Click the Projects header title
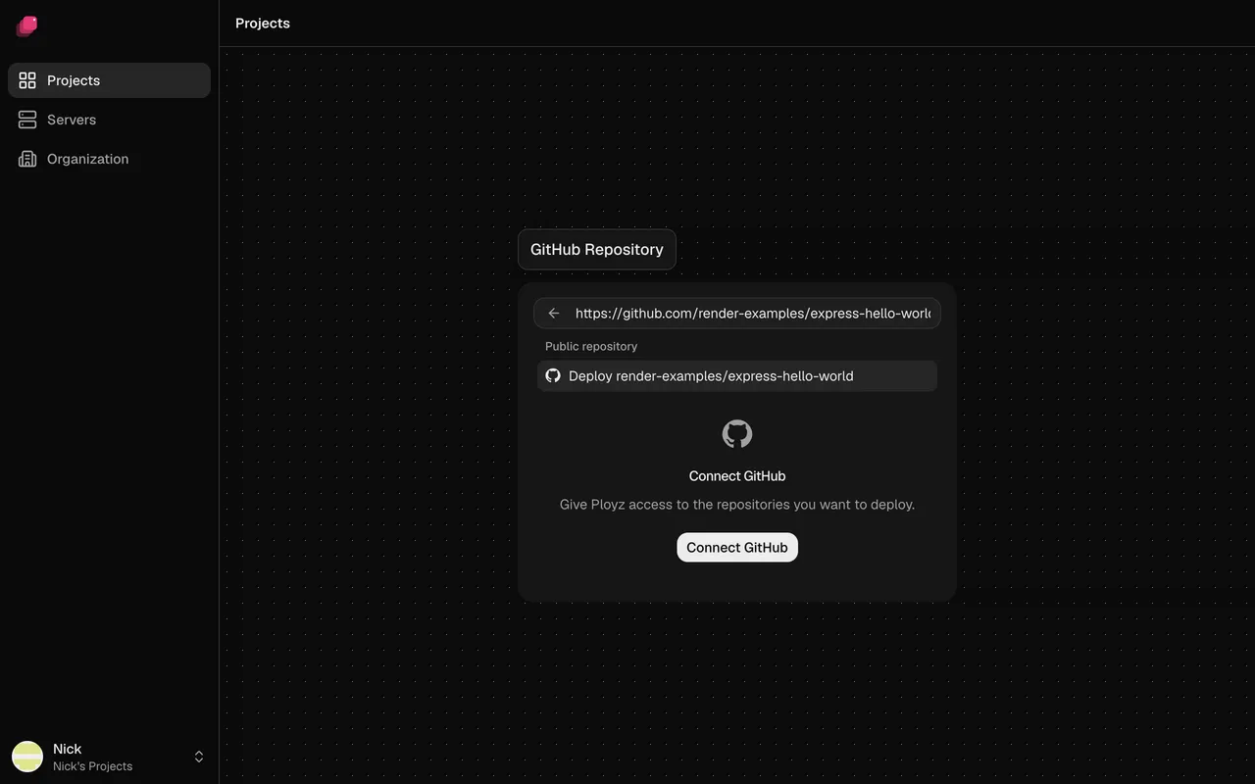The image size is (1255, 784). tap(263, 23)
